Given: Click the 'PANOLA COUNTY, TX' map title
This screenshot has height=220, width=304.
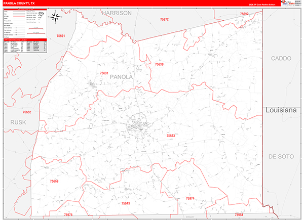Looking at the screenshot, I should (x=19, y=4).
